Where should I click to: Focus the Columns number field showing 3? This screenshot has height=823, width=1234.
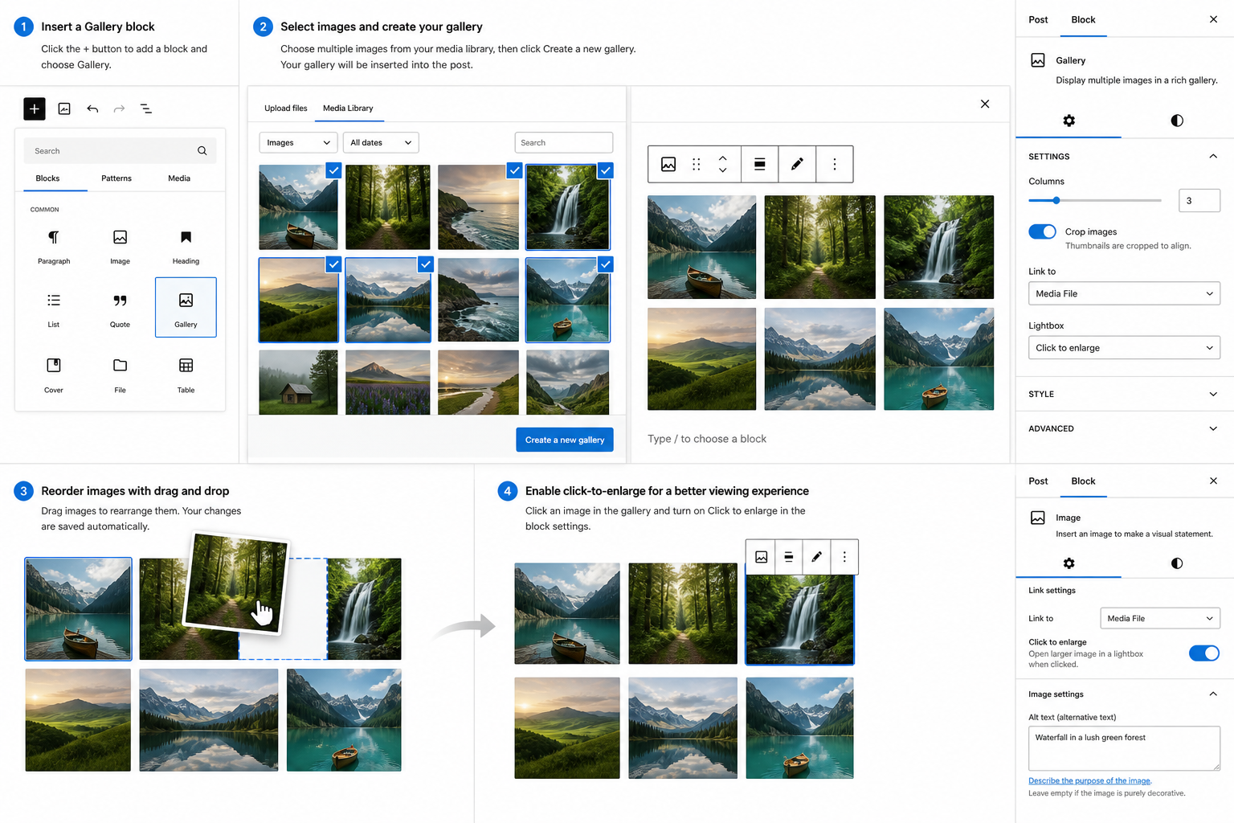(x=1199, y=200)
